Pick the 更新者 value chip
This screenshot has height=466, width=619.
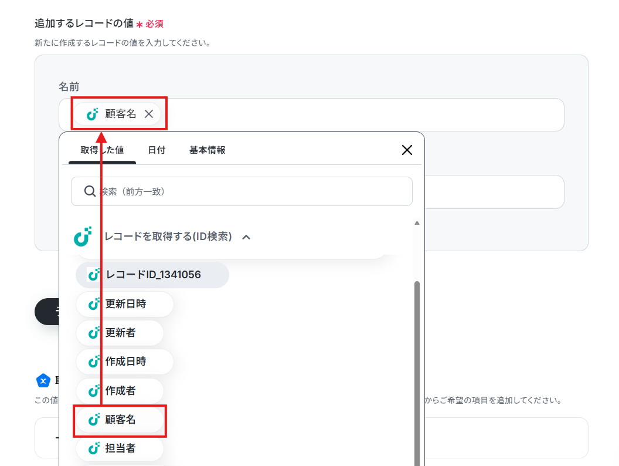[x=120, y=333]
